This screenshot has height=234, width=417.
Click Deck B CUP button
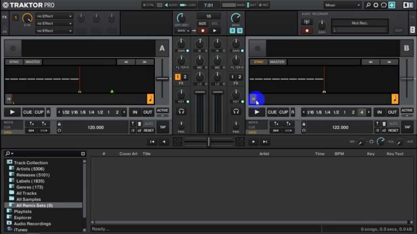click(283, 112)
